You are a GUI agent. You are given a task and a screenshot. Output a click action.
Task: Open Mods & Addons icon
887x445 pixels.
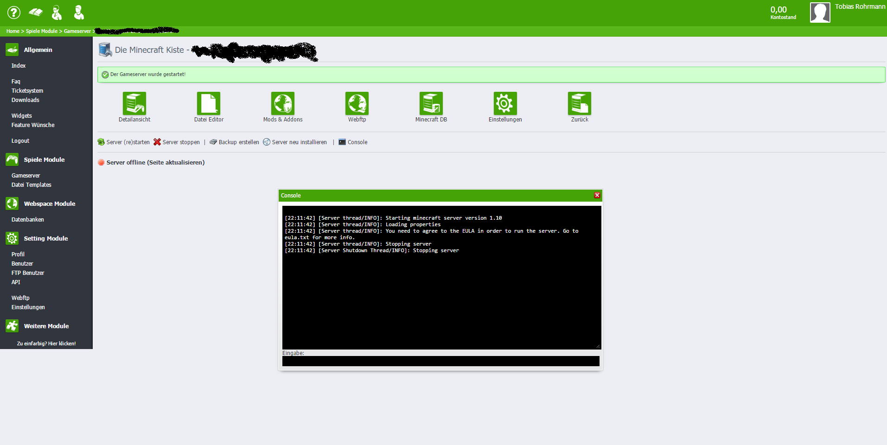283,103
